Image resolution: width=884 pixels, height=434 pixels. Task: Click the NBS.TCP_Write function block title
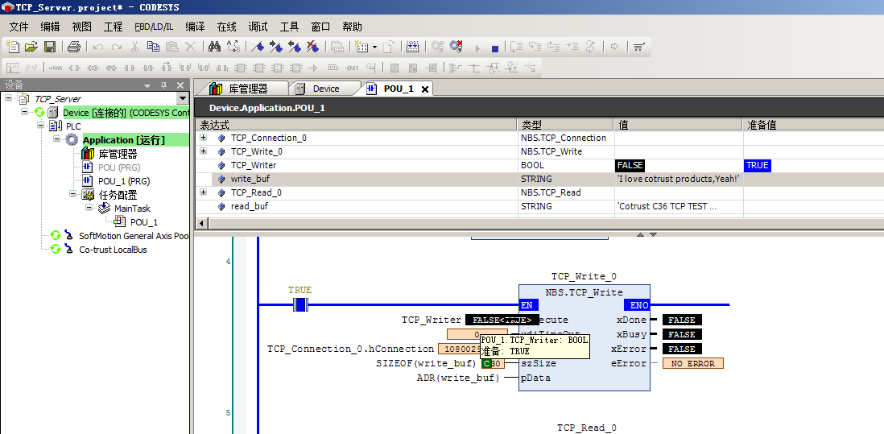[x=584, y=292]
